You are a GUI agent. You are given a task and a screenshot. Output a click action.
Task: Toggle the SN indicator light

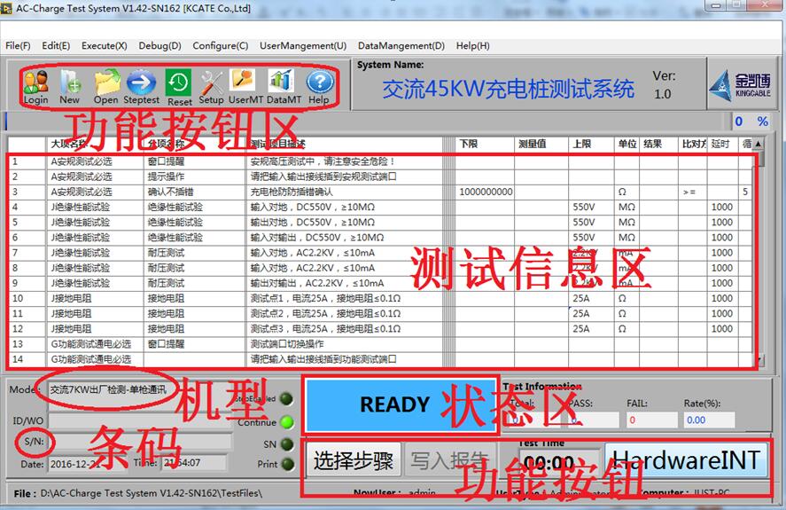pos(287,443)
